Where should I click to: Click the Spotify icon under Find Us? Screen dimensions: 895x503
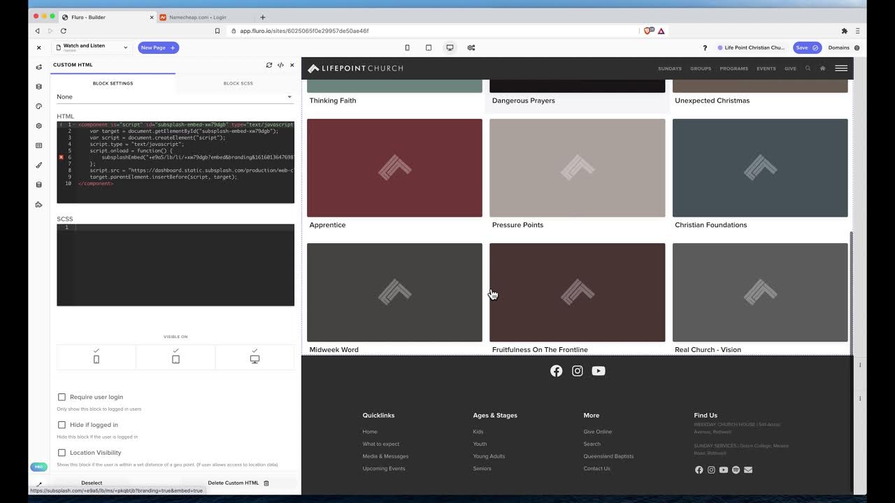[x=736, y=470]
